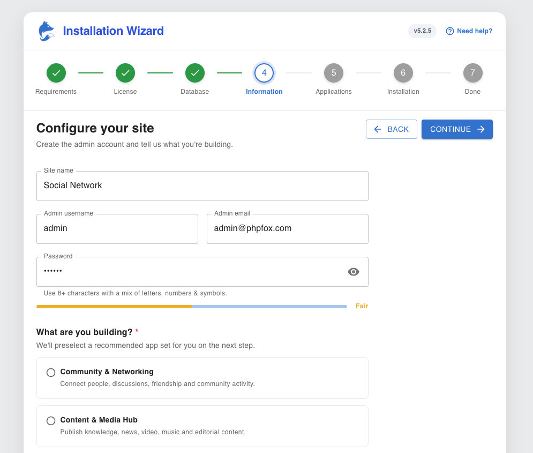Click the Database step checkmark circle
533x453 pixels.
click(x=195, y=73)
